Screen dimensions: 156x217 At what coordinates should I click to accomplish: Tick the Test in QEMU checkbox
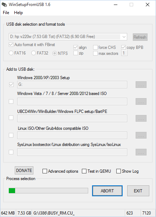[x=84, y=171]
